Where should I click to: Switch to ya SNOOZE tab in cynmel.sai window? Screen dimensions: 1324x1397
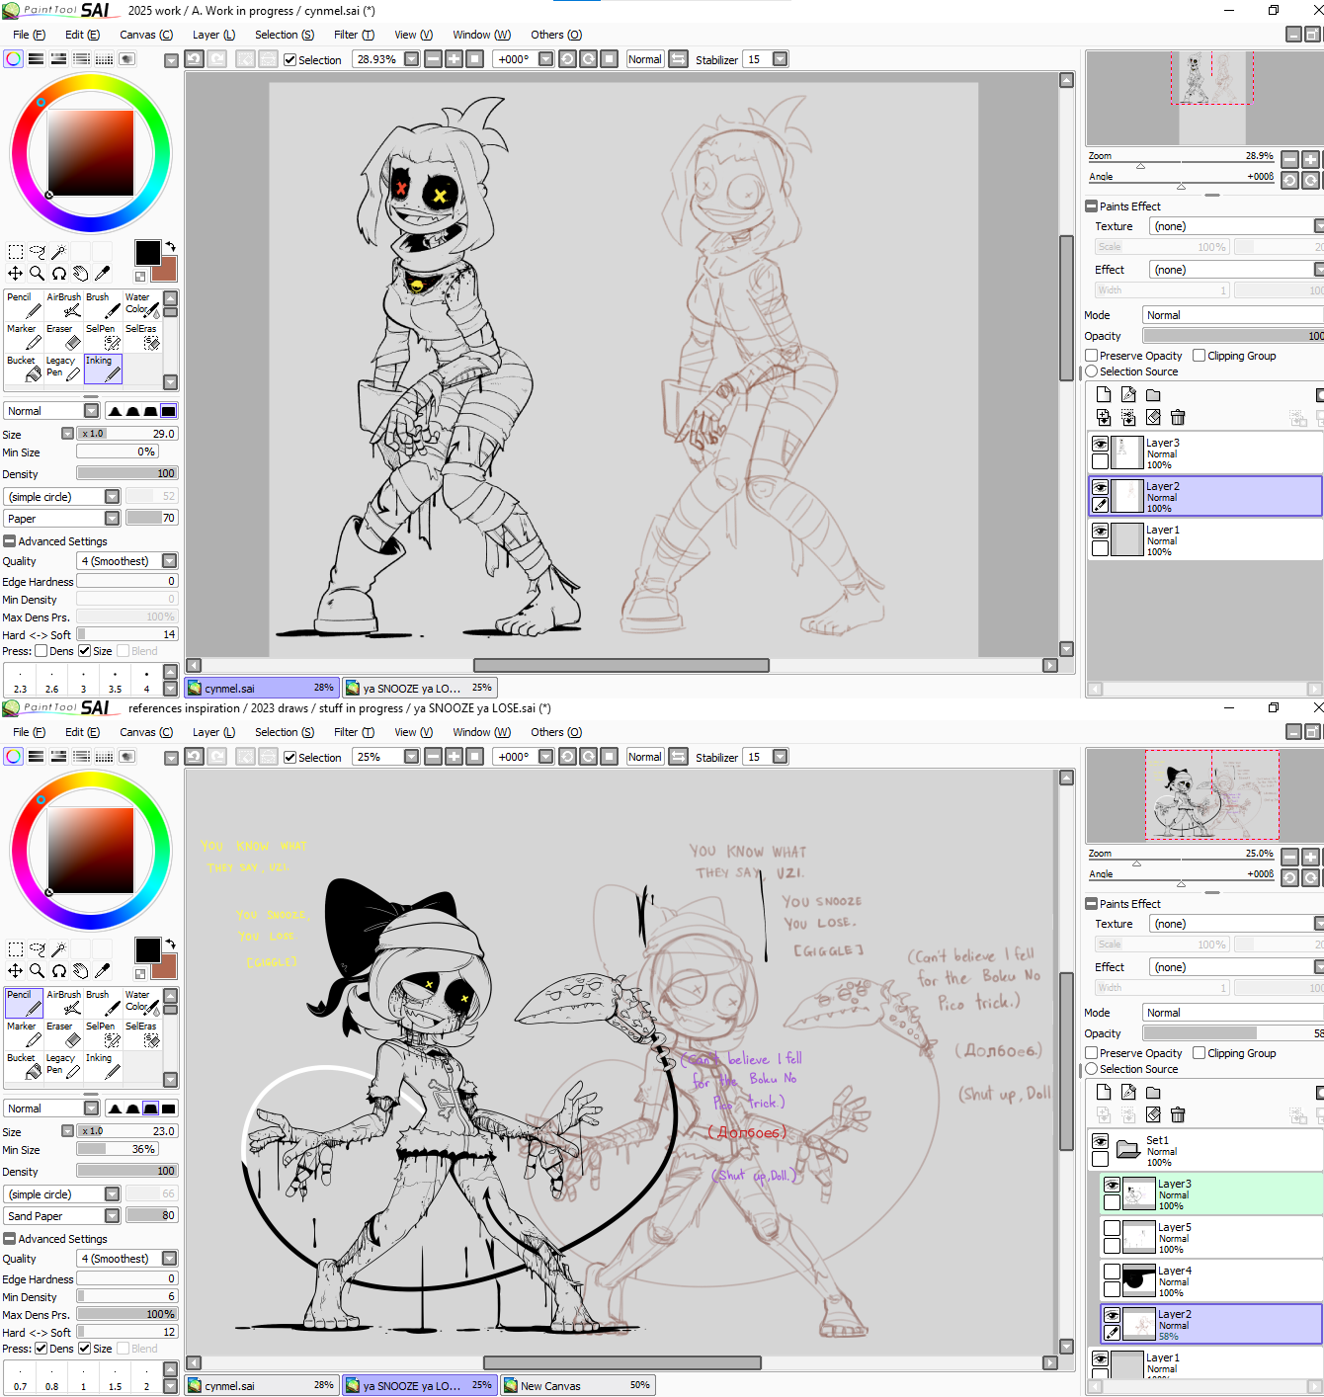pyautogui.click(x=420, y=688)
